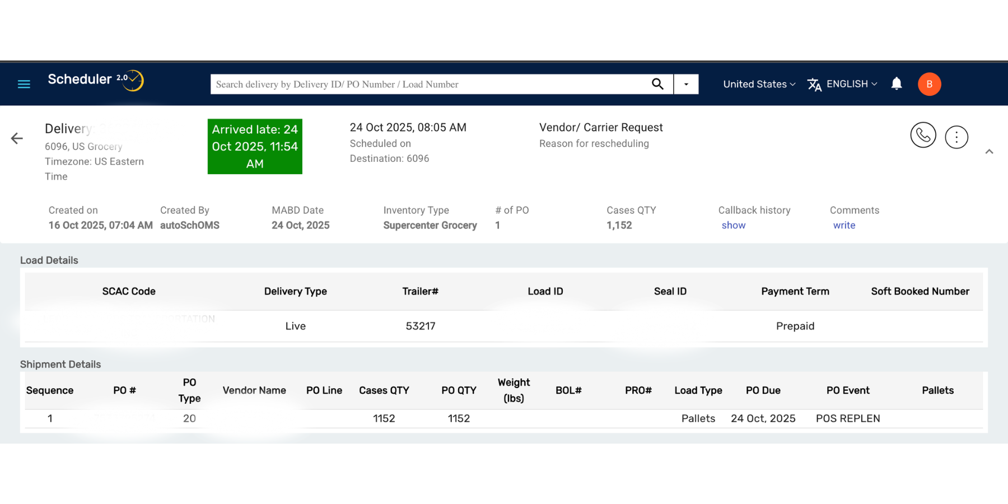The height and width of the screenshot is (504, 1008).
Task: Select the Prepaid payment term cell
Action: click(x=795, y=326)
